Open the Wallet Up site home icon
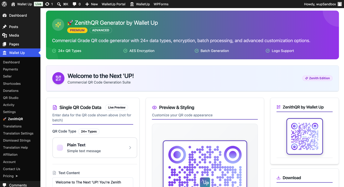 coord(13,4)
